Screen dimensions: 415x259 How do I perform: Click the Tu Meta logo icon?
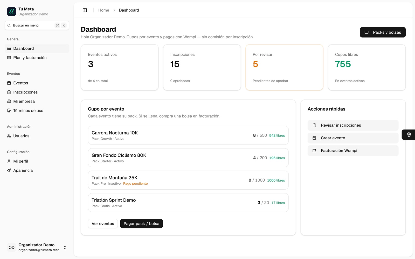coord(11,11)
